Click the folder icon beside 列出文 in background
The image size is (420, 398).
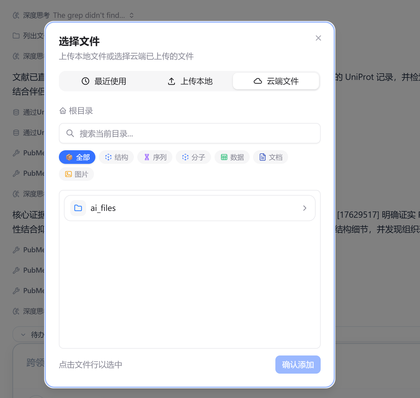(x=16, y=36)
